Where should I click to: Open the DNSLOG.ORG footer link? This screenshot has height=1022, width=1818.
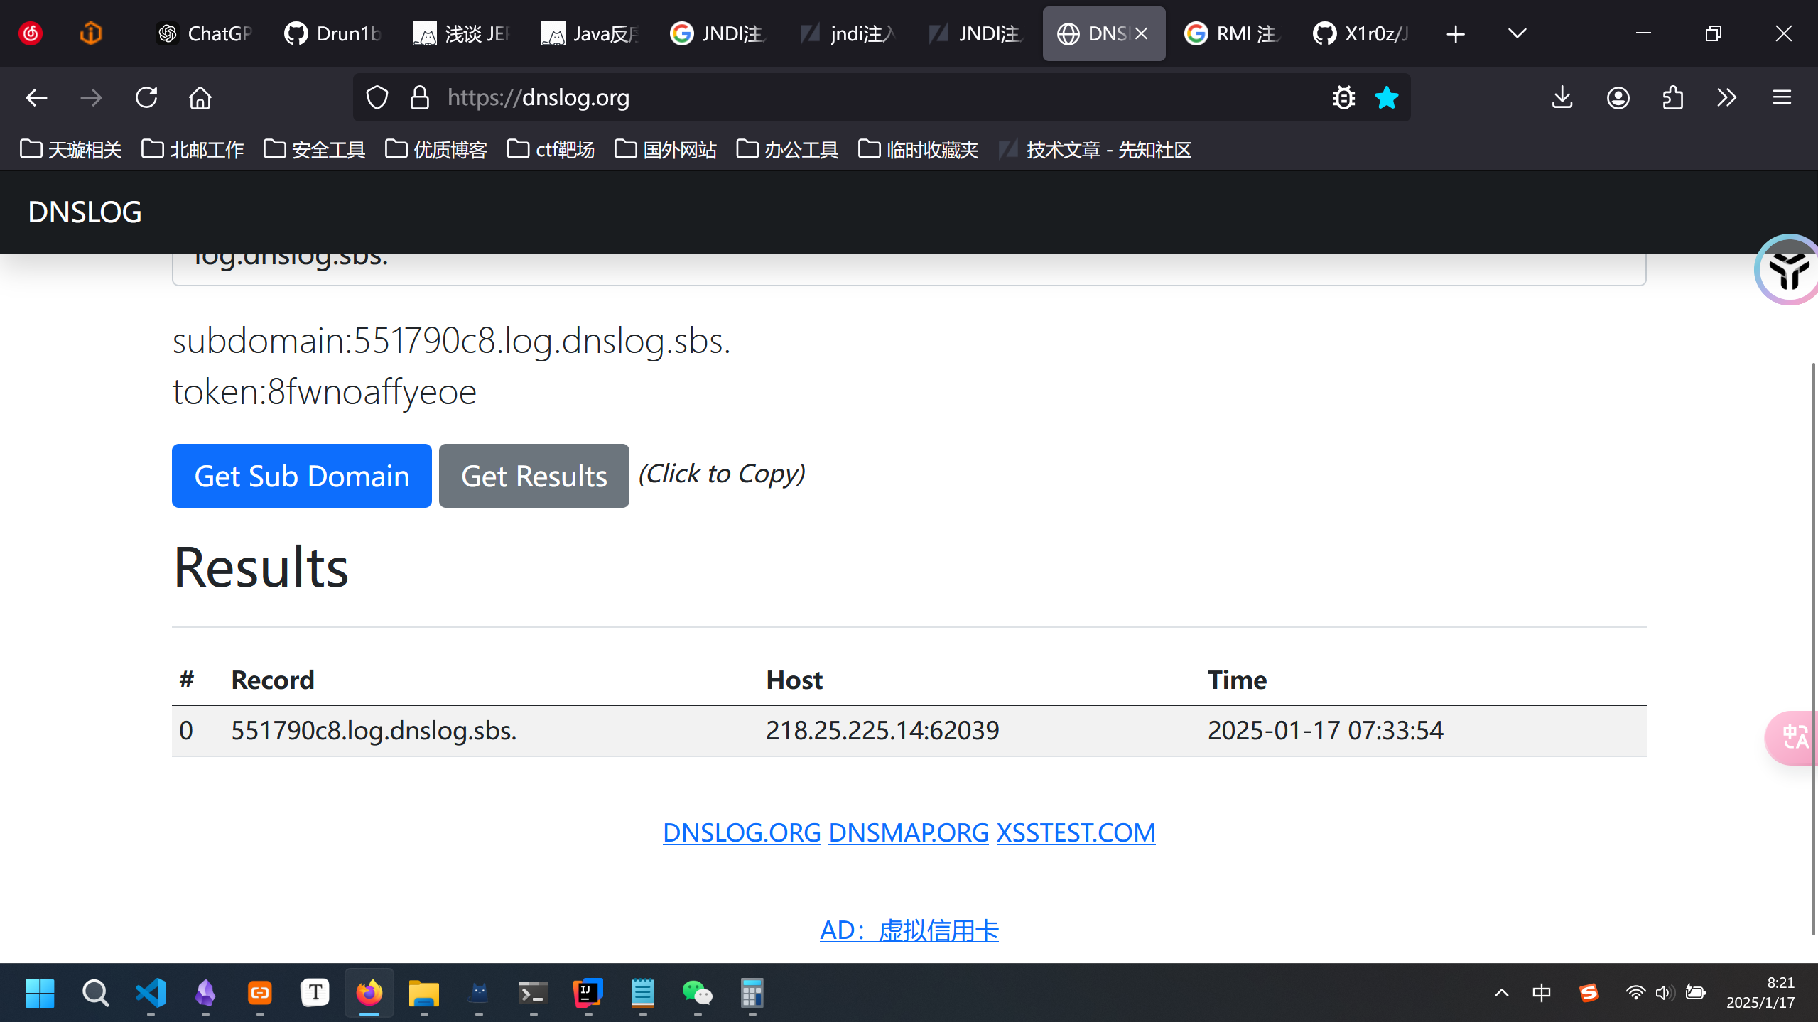[742, 832]
